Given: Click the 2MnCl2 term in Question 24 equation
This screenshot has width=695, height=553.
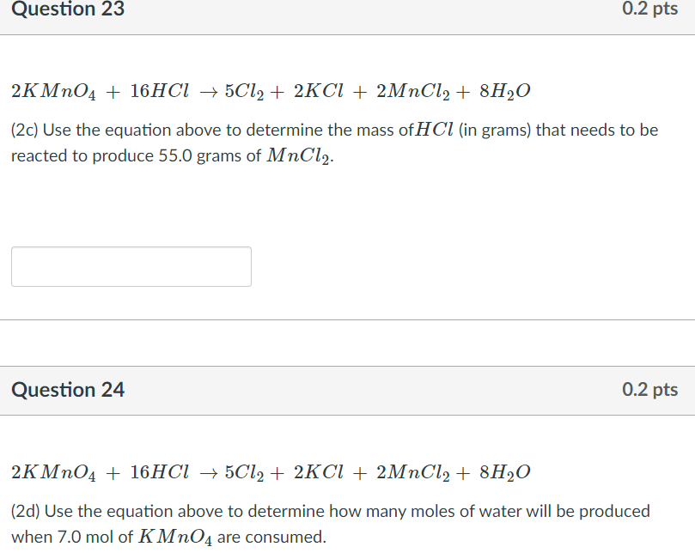Looking at the screenshot, I should [x=413, y=472].
